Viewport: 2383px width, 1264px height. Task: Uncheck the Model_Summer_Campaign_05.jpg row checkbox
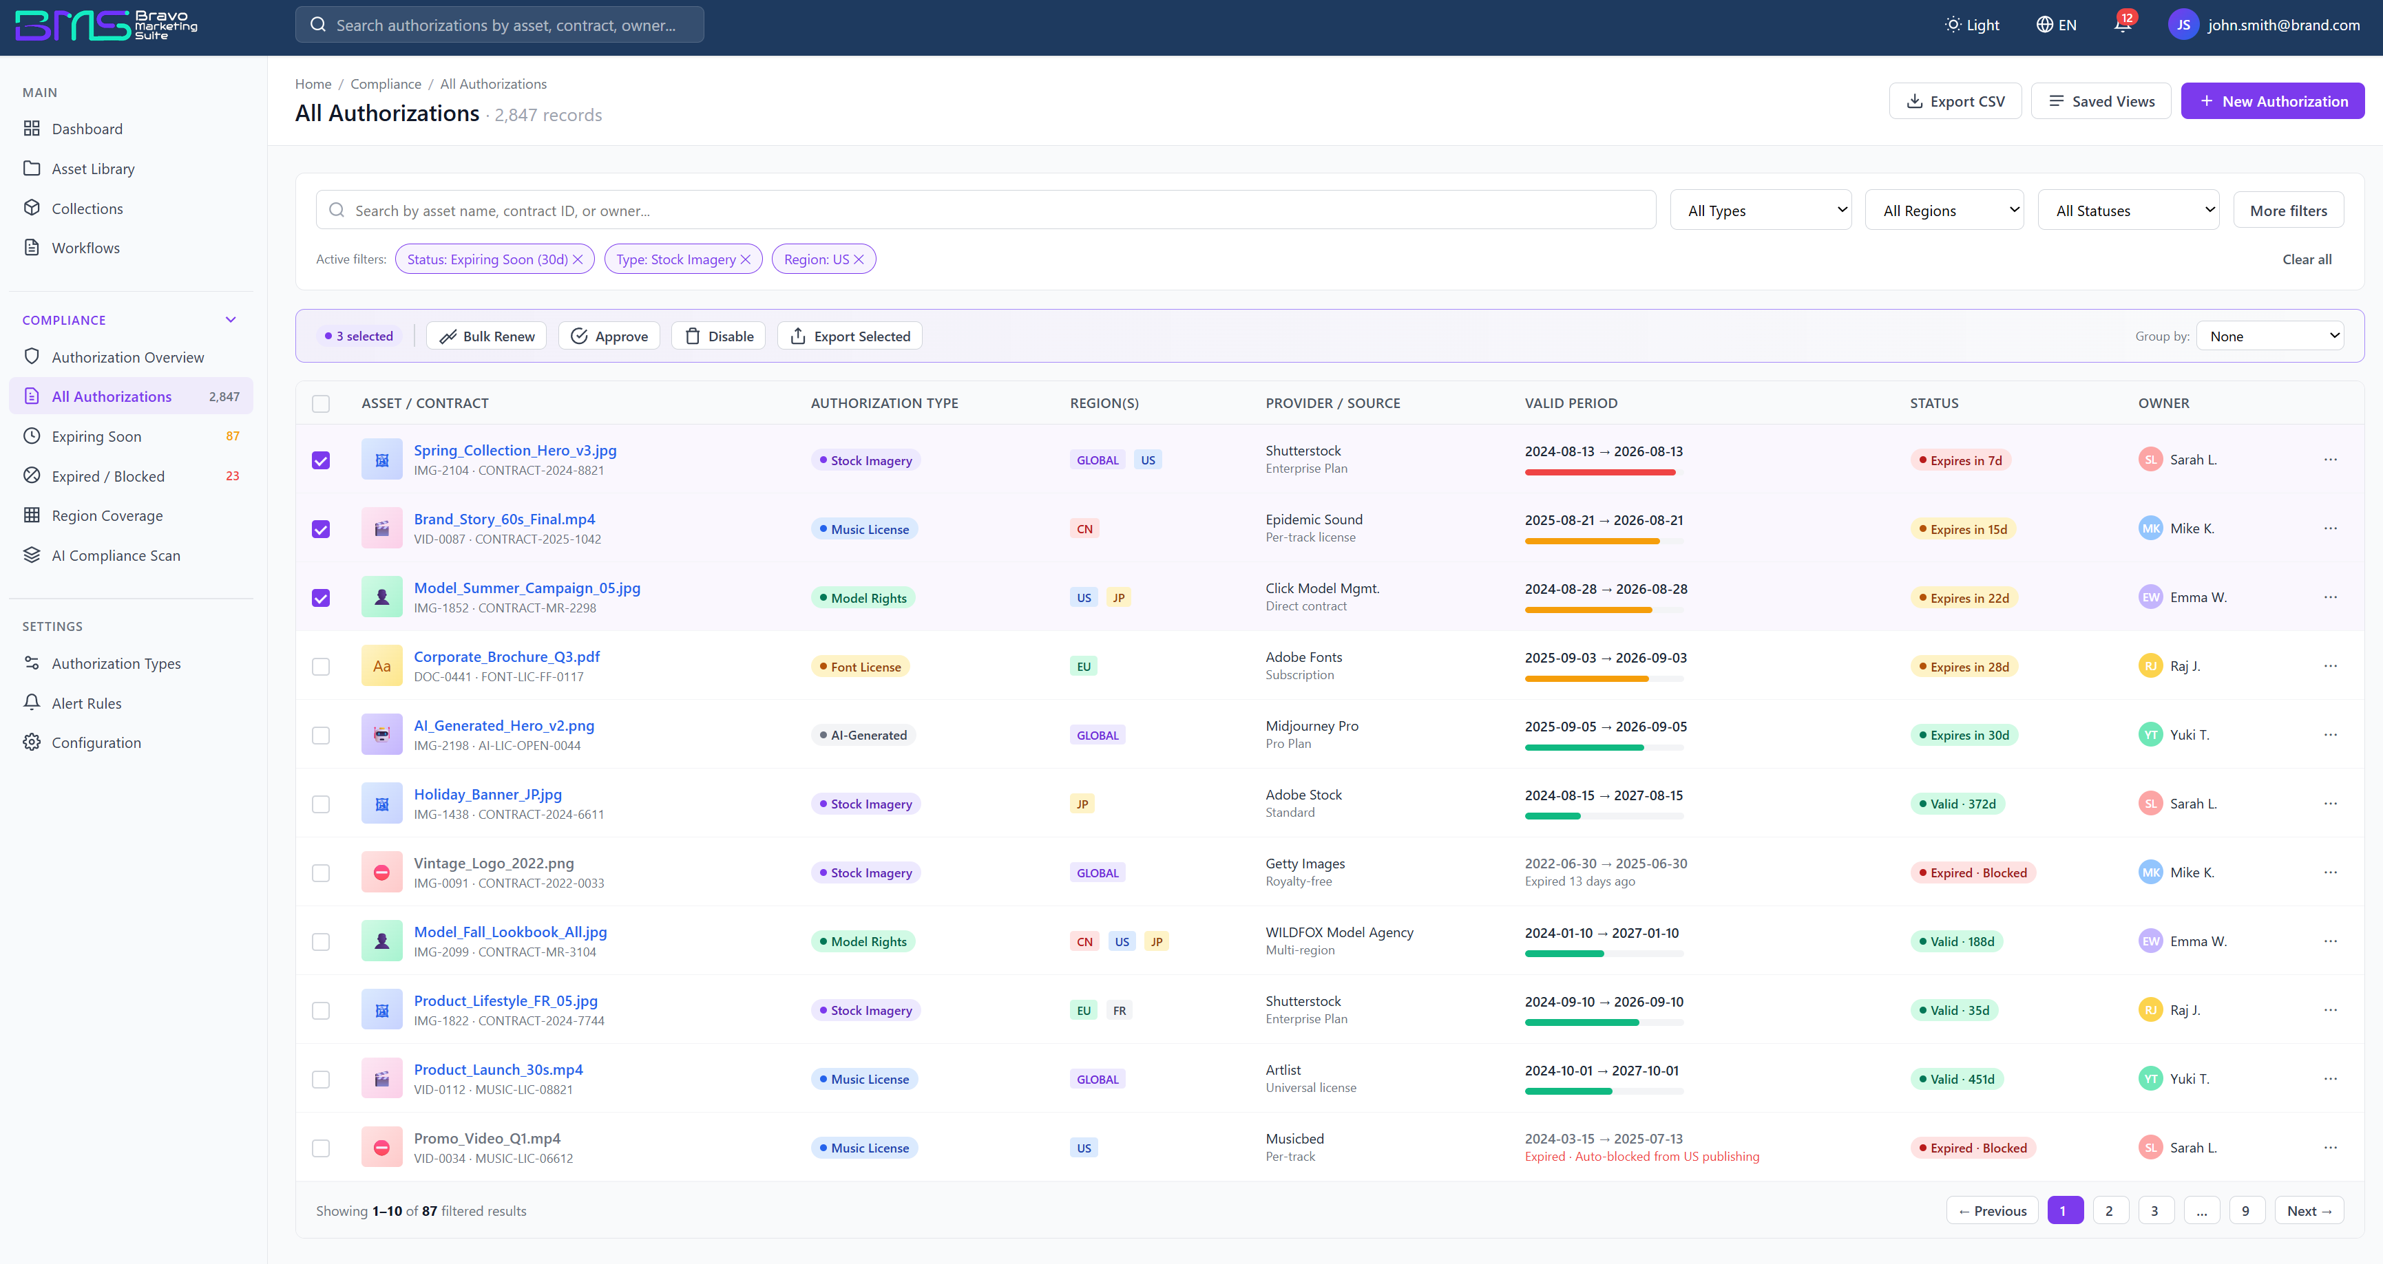click(x=321, y=598)
